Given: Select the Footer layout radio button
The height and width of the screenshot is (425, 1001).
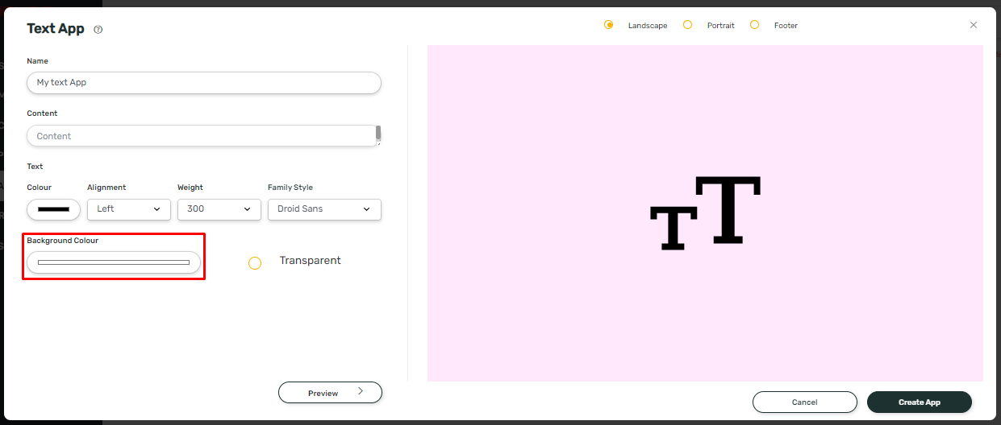Looking at the screenshot, I should [754, 25].
